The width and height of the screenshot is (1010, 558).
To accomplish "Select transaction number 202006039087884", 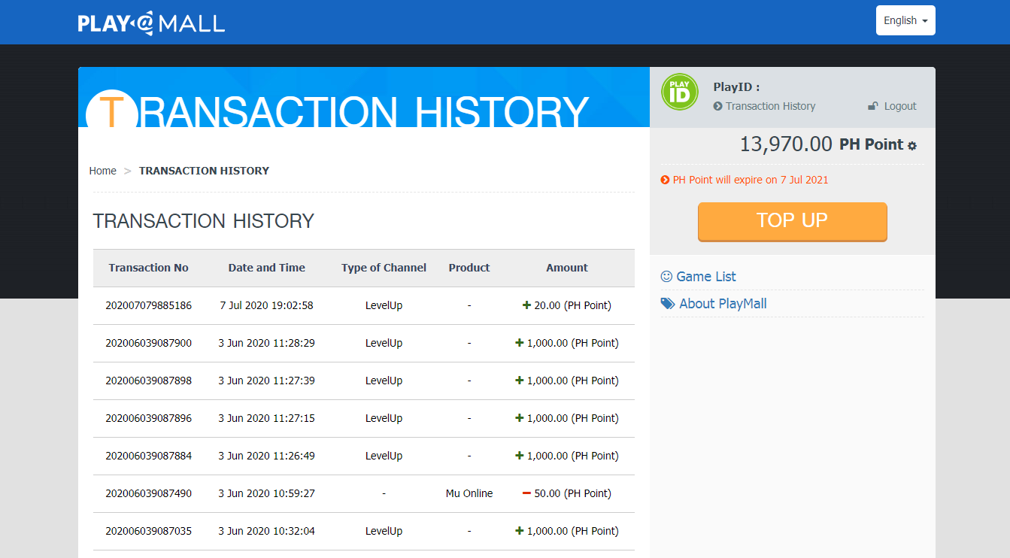I will 149,456.
